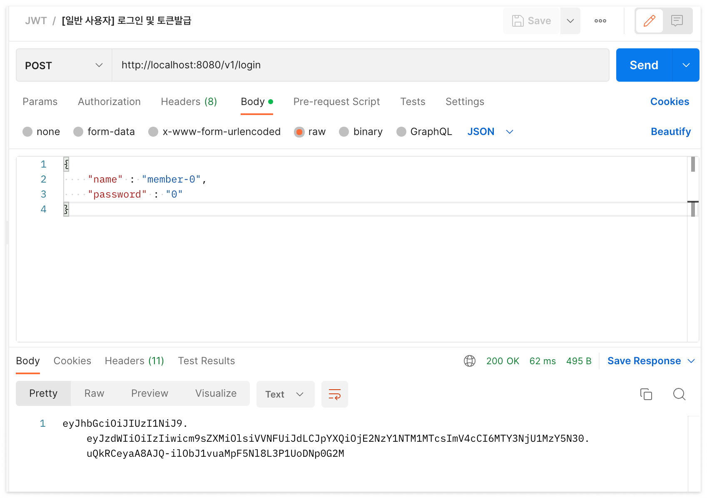Click the Save button with disk icon
The image size is (707, 498).
531,21
